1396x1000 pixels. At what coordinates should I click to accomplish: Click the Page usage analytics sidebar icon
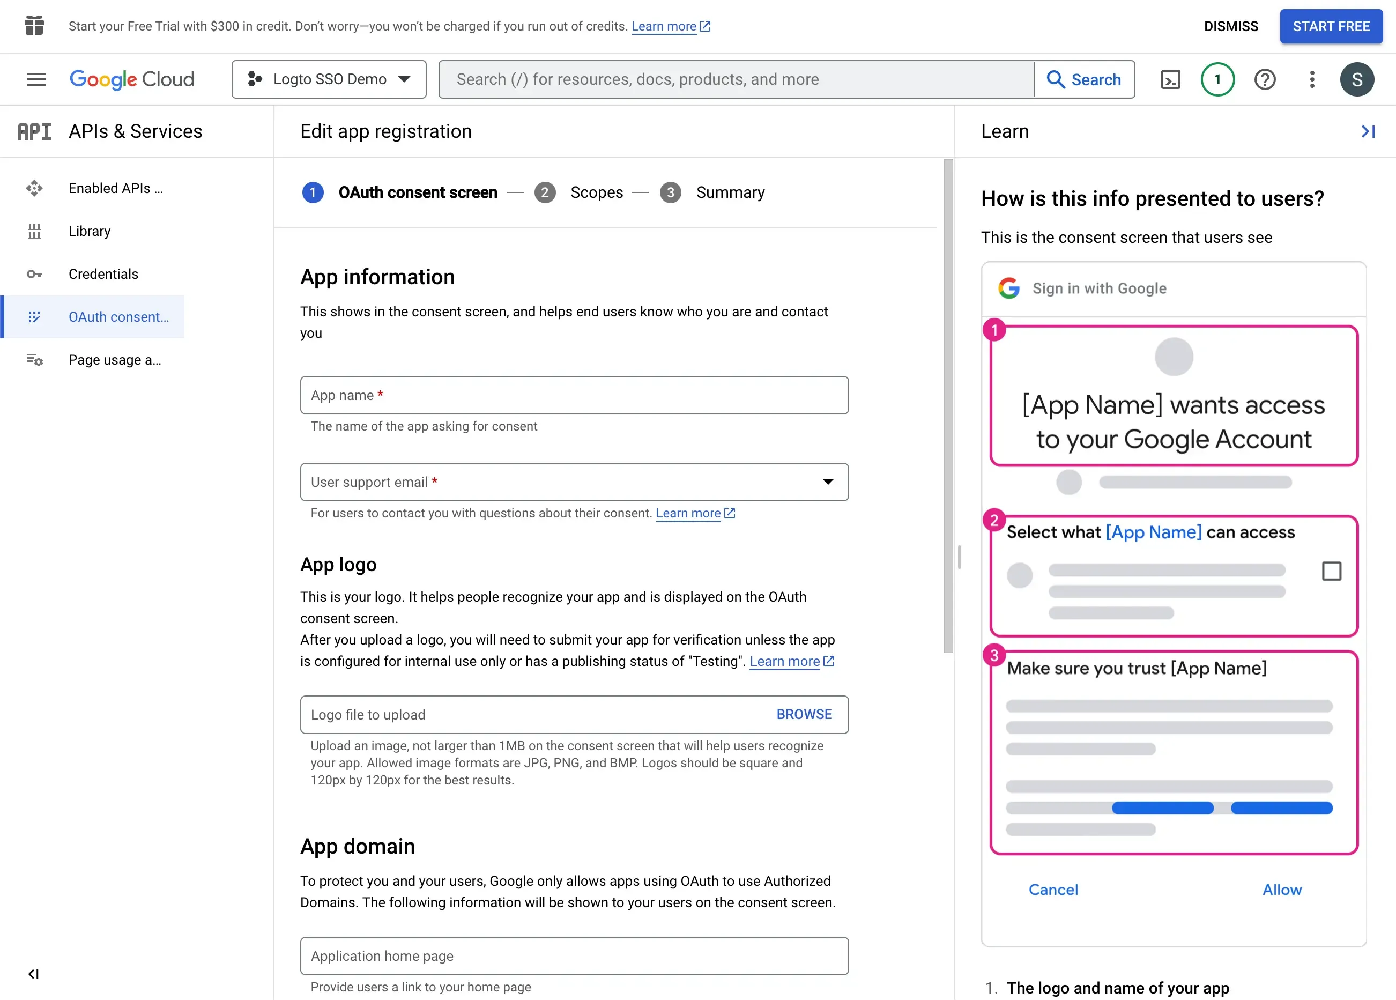[x=35, y=359]
